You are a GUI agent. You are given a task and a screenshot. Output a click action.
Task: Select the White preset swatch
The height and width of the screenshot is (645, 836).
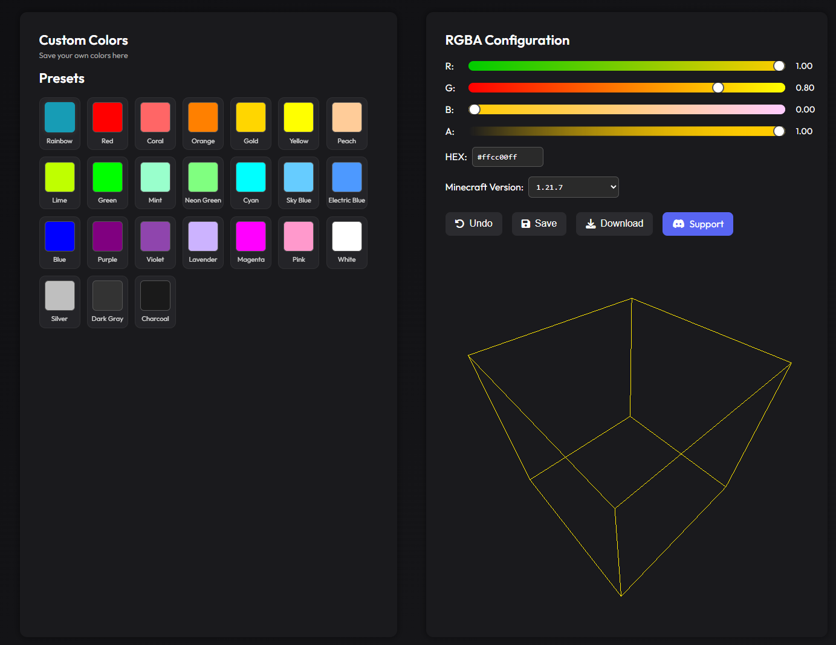point(346,236)
